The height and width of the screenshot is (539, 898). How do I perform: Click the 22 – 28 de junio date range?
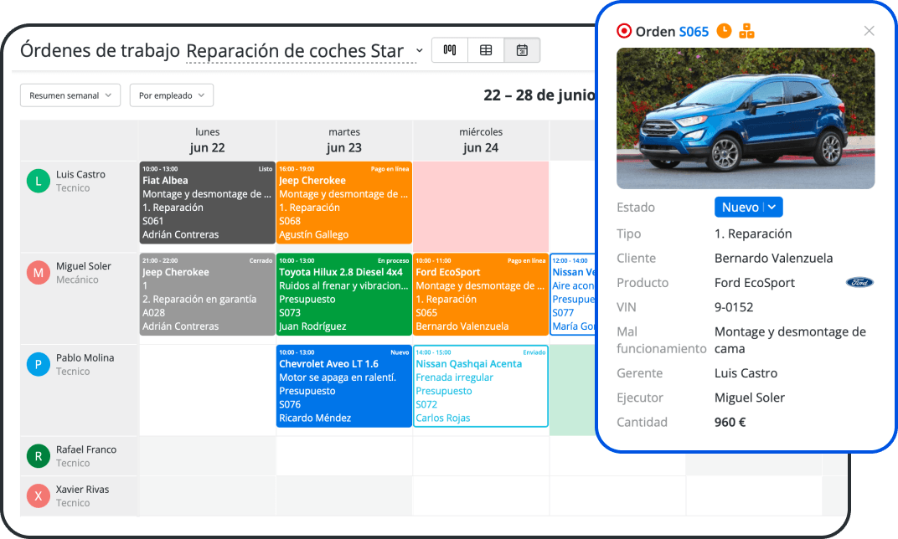[539, 95]
